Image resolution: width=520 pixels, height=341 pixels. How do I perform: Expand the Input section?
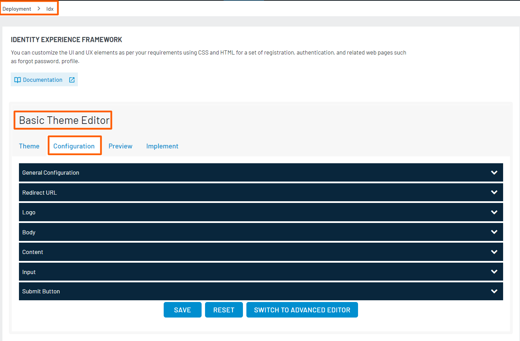pyautogui.click(x=494, y=272)
